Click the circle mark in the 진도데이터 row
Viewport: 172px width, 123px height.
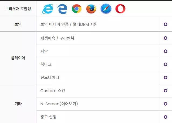click(166, 78)
